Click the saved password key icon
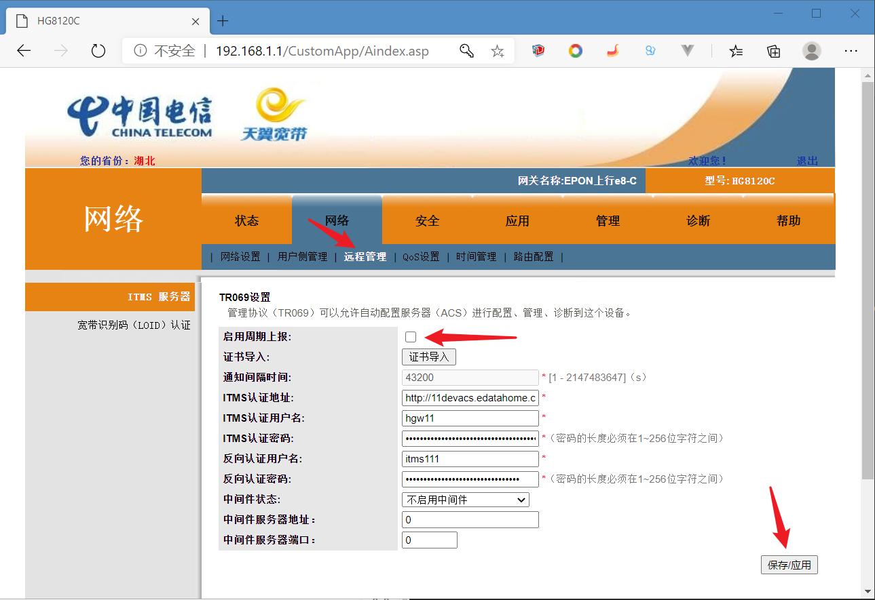Image resolution: width=875 pixels, height=600 pixels. (466, 50)
